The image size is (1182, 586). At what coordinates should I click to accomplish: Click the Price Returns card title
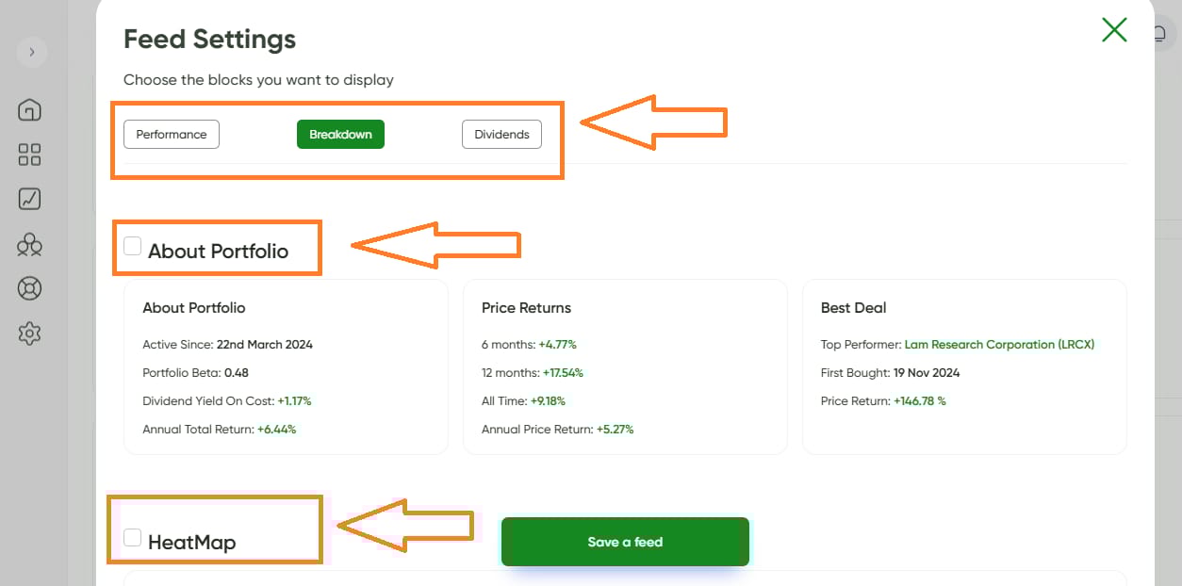point(526,308)
